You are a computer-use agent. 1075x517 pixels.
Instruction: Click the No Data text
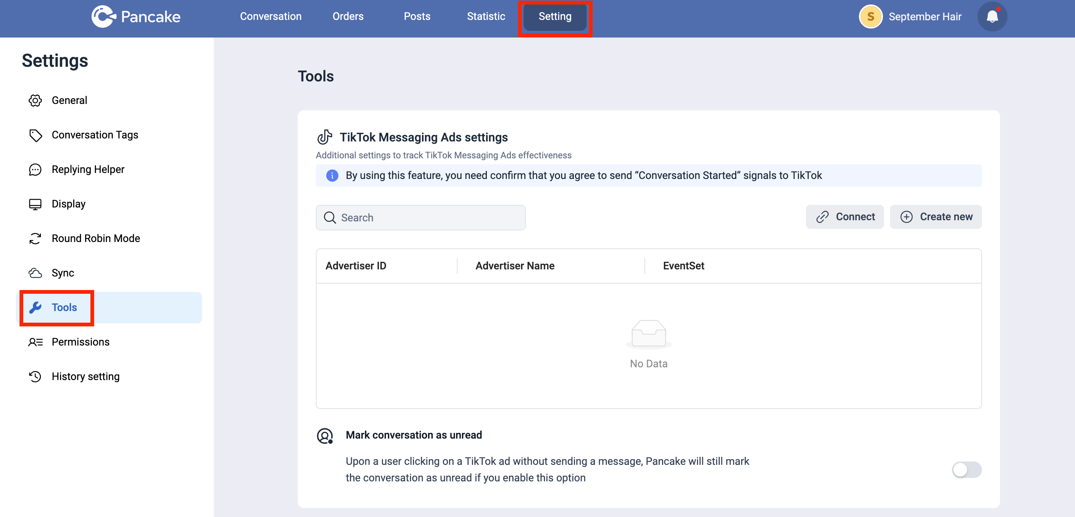pyautogui.click(x=649, y=364)
